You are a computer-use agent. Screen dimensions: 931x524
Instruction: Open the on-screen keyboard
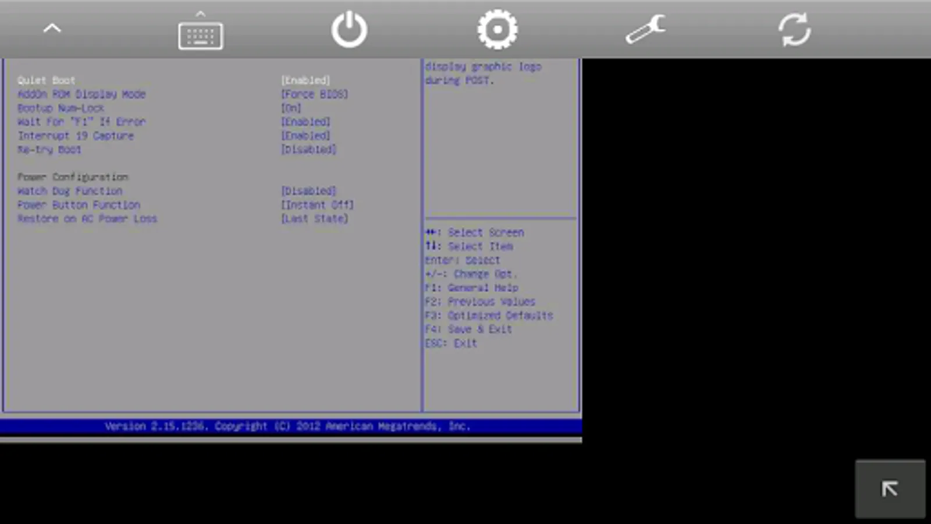200,31
